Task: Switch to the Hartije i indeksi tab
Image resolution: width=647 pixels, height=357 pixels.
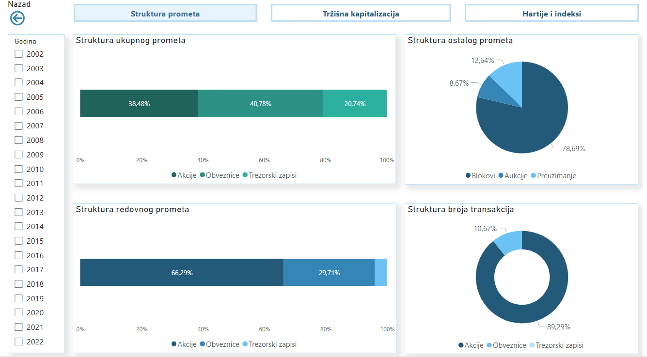Action: (552, 14)
